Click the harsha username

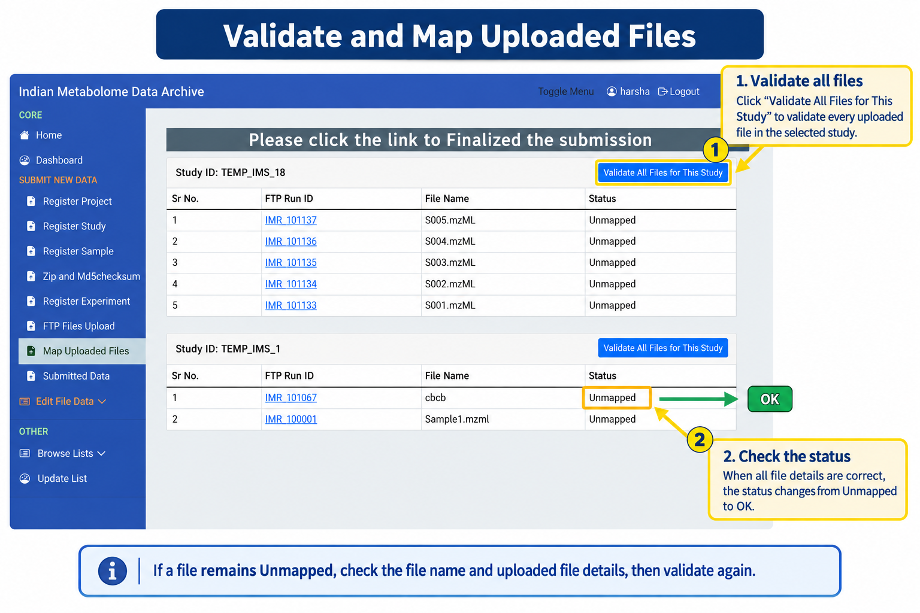635,92
